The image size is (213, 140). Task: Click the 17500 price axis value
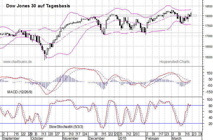click(x=208, y=26)
